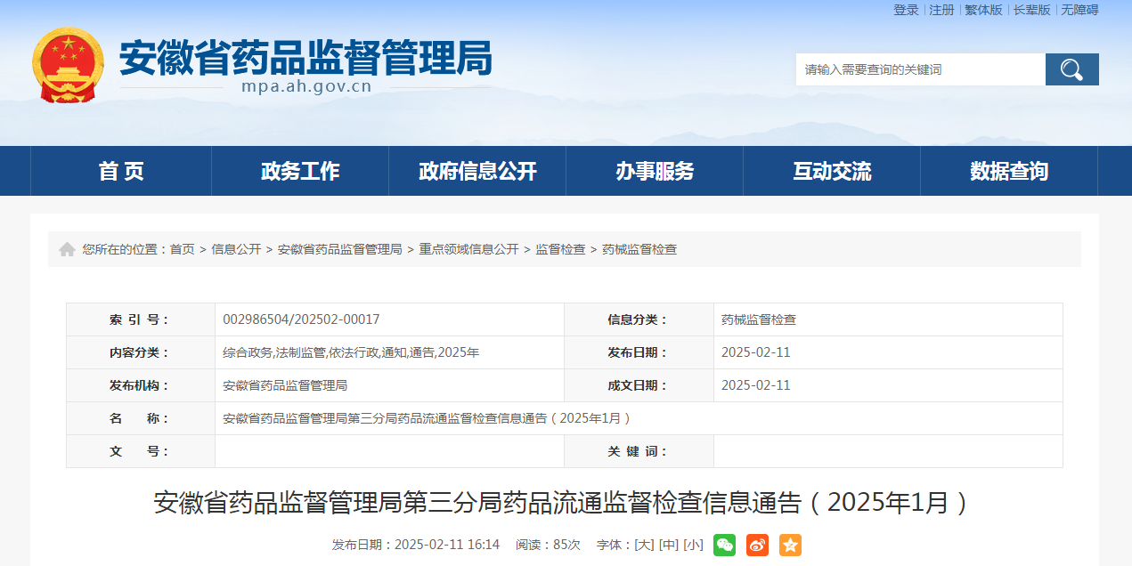The width and height of the screenshot is (1132, 566).
Task: Click the home icon in breadcrumb
Action: point(67,249)
